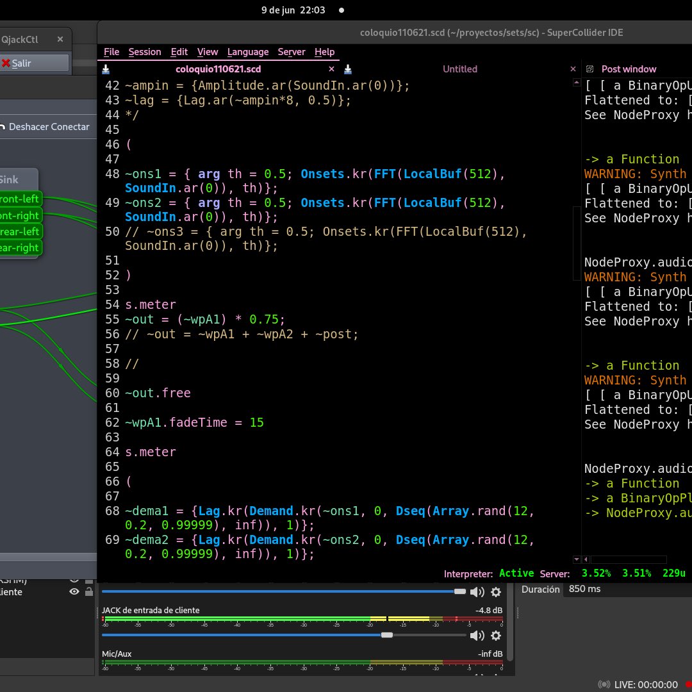Adjust the volume slider above JACK de entrada label

click(x=284, y=591)
